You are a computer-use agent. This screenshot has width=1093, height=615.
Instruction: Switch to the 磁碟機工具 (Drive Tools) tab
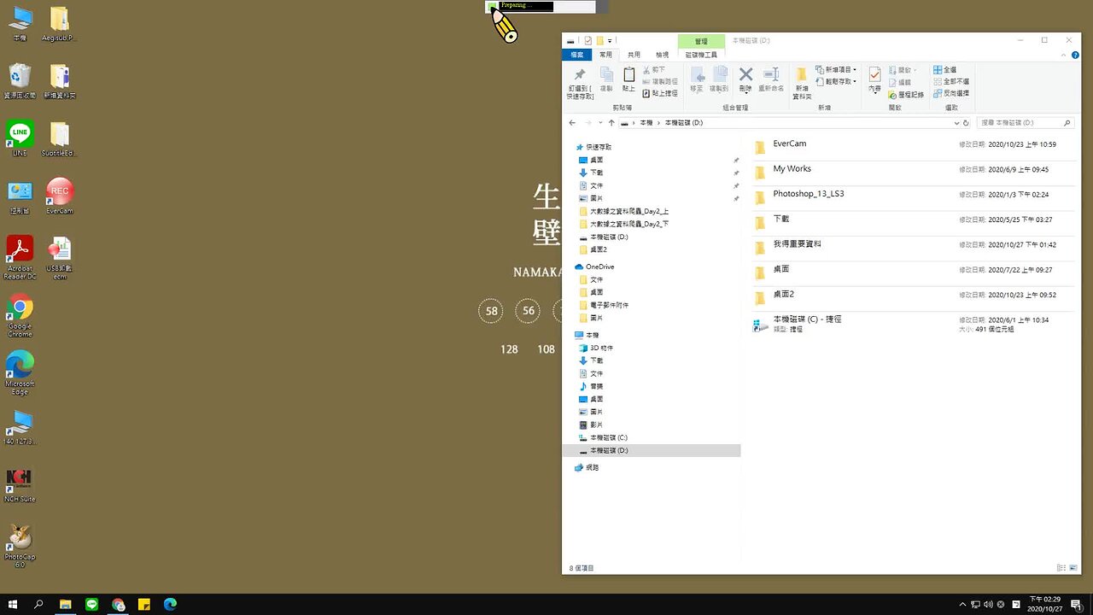(x=701, y=55)
